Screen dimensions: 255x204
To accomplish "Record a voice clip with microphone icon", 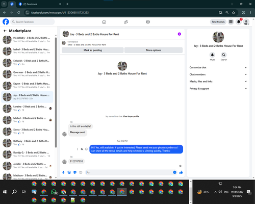I will [x=63, y=172].
